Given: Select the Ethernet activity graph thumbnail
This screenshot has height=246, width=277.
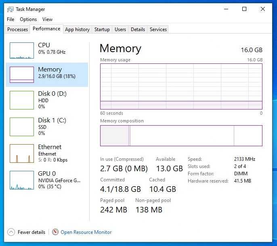Looking at the screenshot, I should (x=22, y=153).
